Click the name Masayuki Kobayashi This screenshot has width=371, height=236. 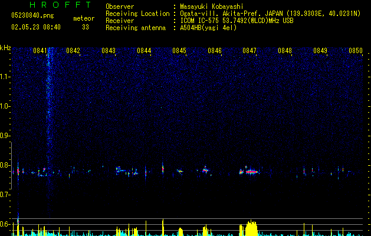212,6
